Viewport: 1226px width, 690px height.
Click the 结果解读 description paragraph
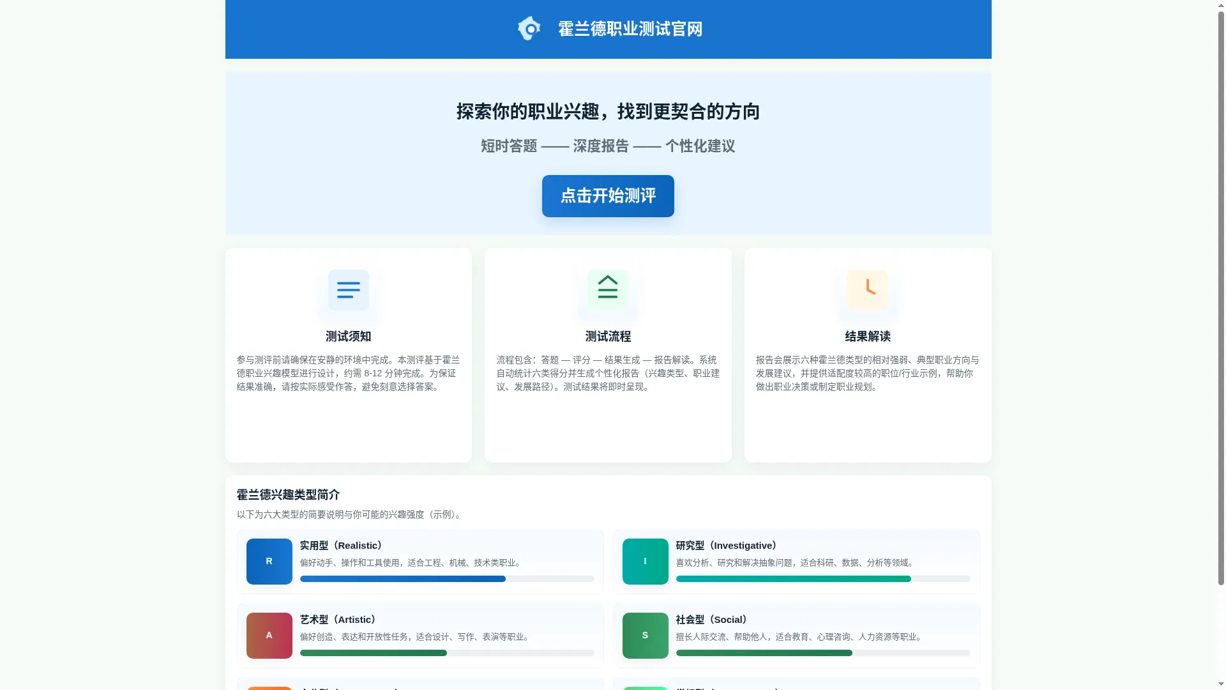point(868,374)
